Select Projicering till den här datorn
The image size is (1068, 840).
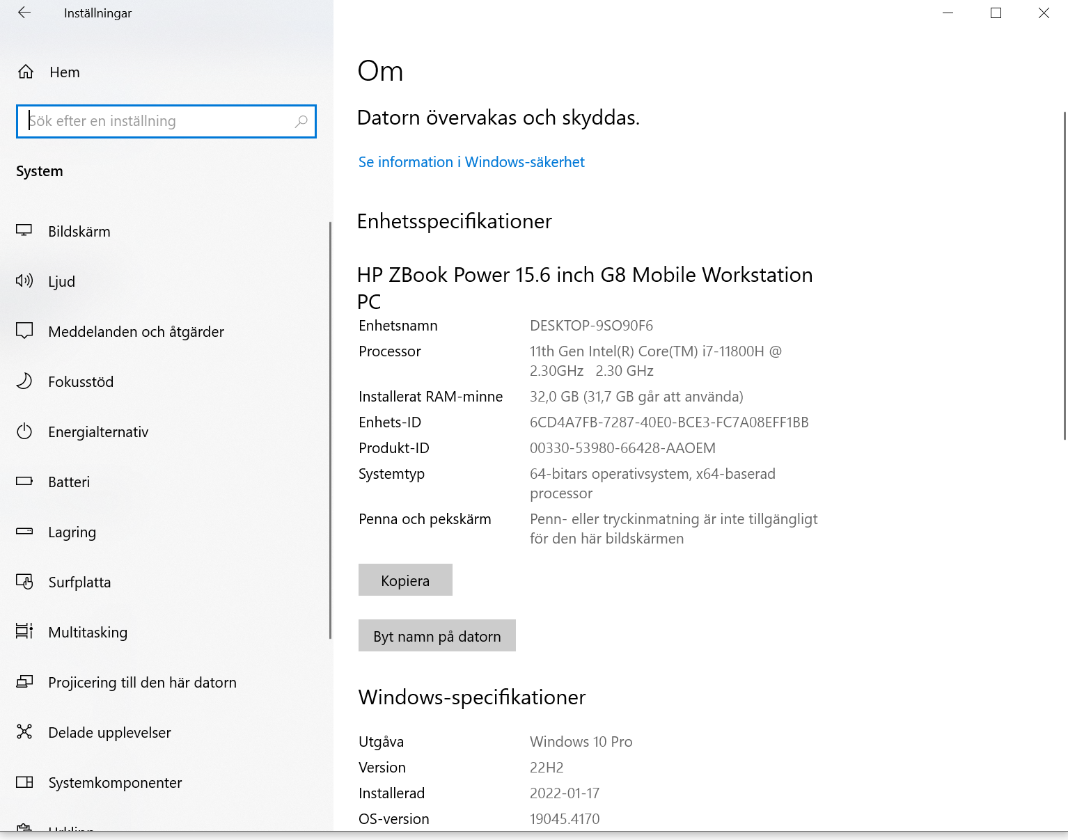click(142, 683)
